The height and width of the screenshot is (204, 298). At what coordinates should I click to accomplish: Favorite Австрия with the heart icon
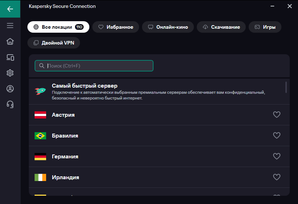(276, 115)
